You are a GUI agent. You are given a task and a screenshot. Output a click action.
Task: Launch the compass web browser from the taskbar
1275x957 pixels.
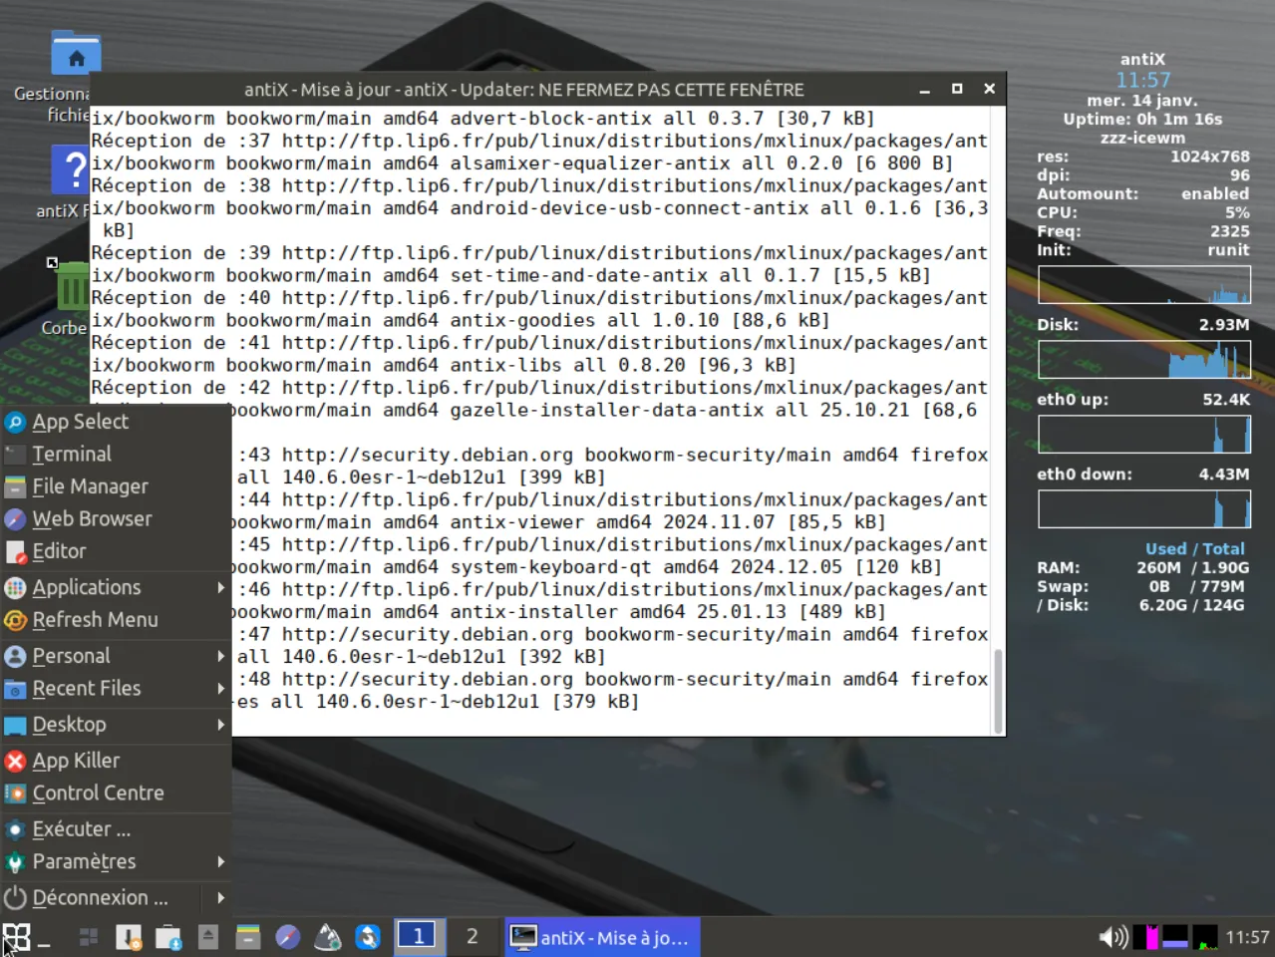coord(288,937)
